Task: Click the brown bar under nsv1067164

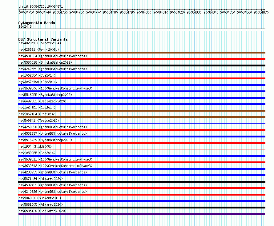Action: click(142, 117)
